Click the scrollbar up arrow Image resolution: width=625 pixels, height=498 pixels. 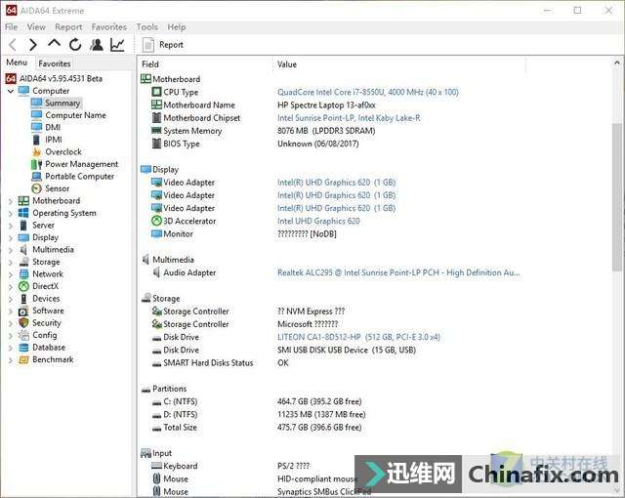click(616, 62)
